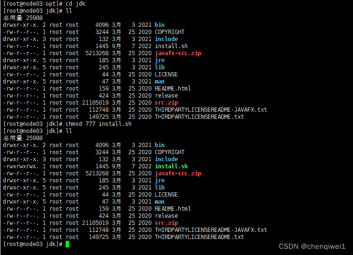Click the green 'install.sh' filename
The image size is (353, 255).
coord(171,166)
